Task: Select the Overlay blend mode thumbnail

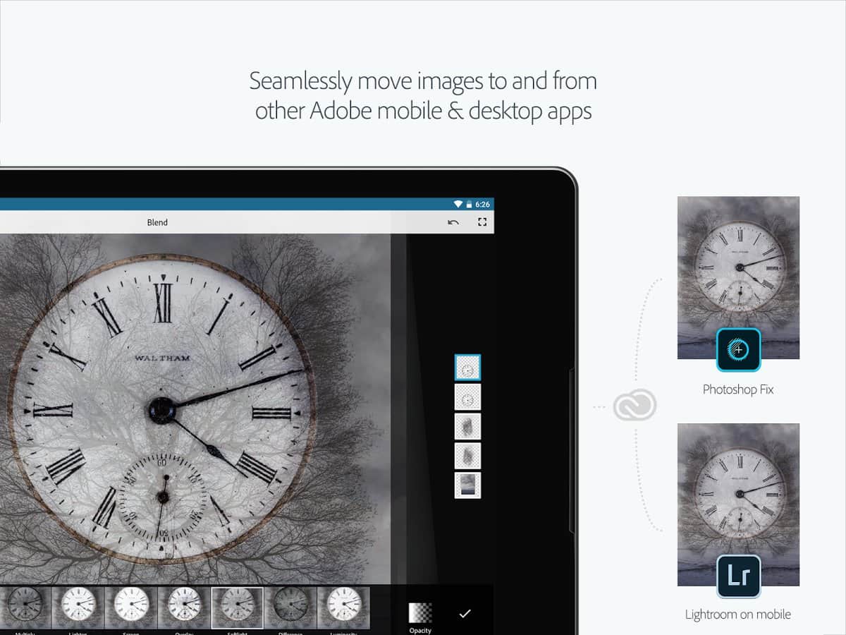Action: pyautogui.click(x=184, y=607)
